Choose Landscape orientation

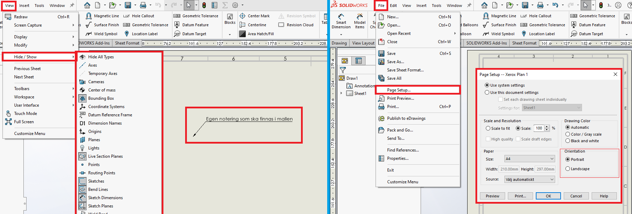point(568,169)
